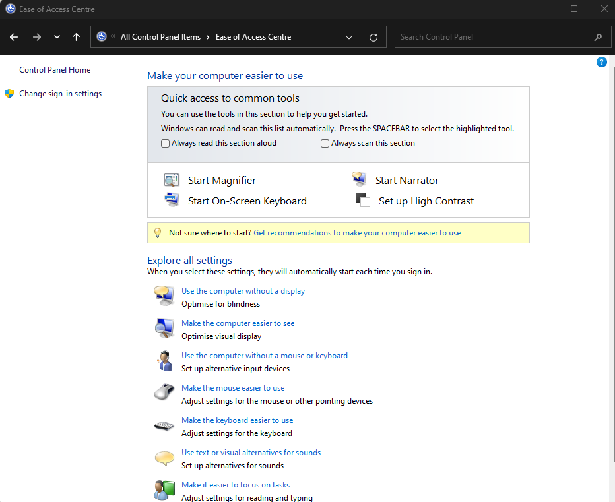Click the Ease of Access title bar icon
The height and width of the screenshot is (502, 615).
(11, 9)
